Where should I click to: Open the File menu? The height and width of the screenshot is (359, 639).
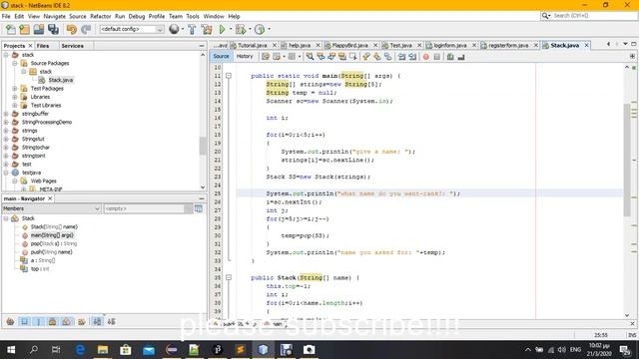[6, 16]
